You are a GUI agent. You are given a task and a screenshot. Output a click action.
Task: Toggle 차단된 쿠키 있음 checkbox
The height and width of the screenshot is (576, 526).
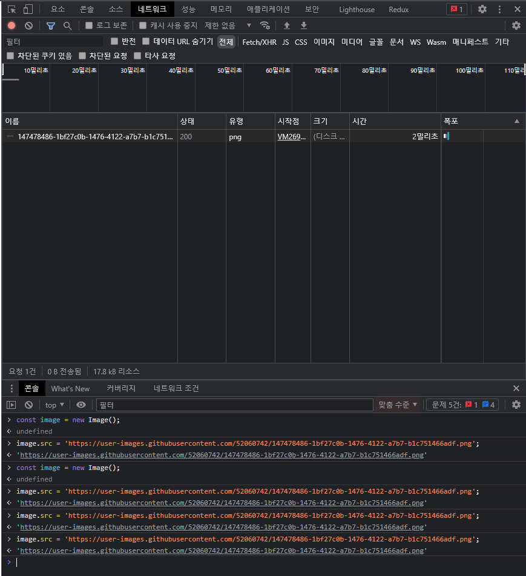10,56
